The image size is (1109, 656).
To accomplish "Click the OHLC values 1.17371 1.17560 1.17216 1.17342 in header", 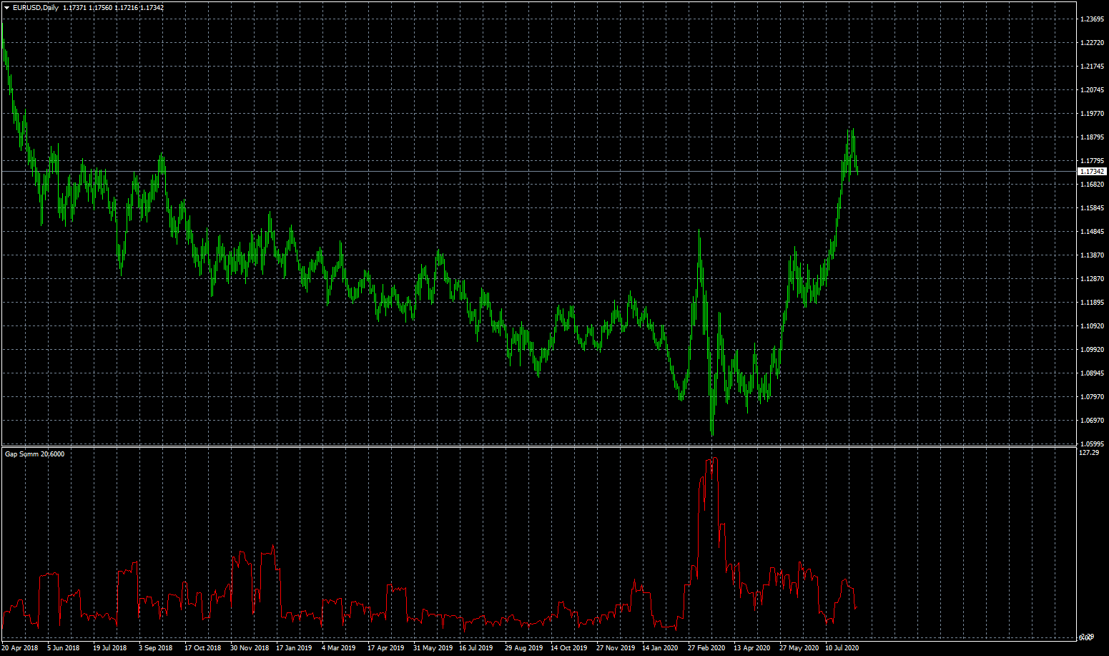I will pyautogui.click(x=113, y=8).
